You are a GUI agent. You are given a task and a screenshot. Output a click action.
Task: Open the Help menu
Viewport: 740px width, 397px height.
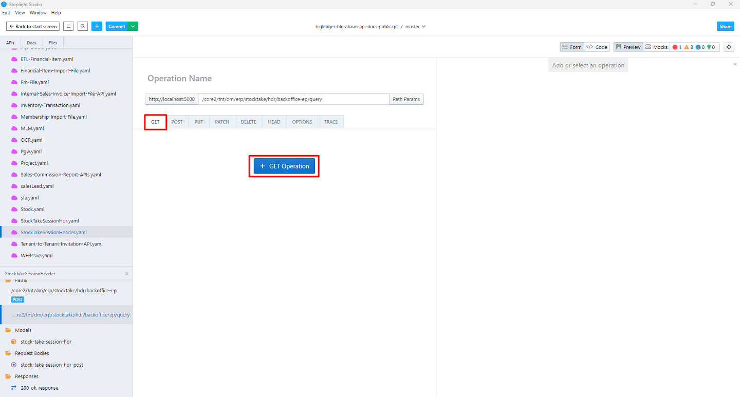pyautogui.click(x=56, y=13)
